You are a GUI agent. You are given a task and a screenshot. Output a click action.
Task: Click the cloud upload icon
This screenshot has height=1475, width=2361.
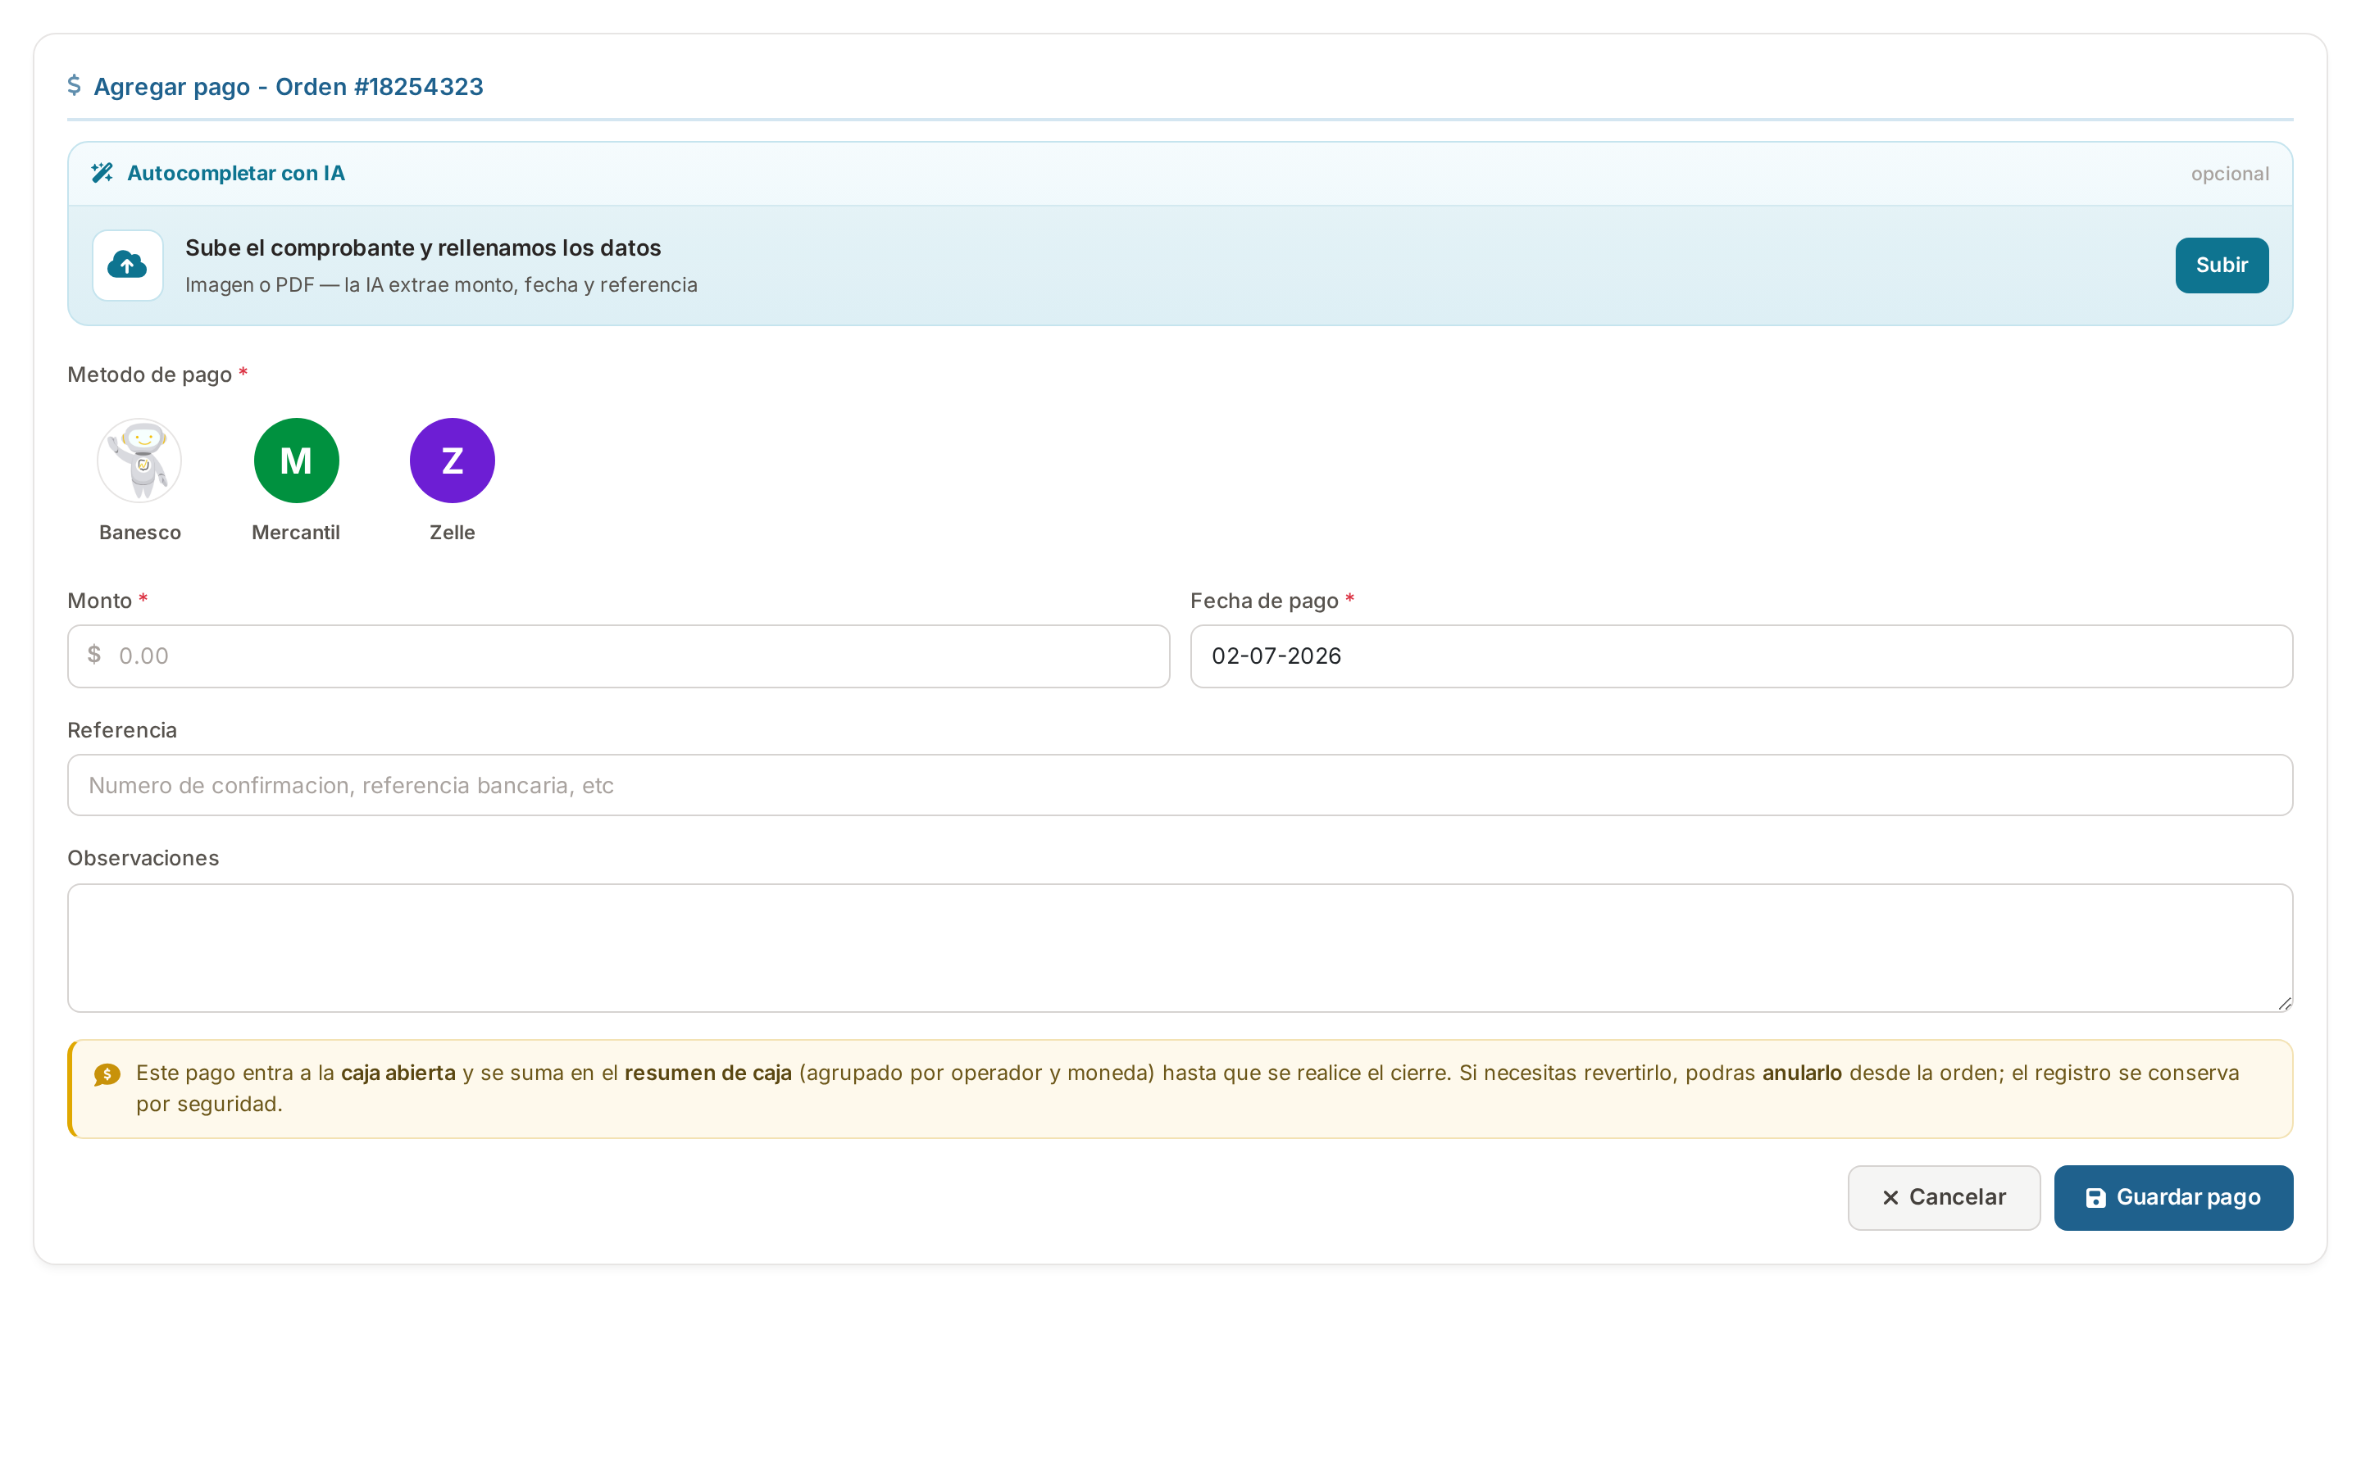pyautogui.click(x=128, y=265)
